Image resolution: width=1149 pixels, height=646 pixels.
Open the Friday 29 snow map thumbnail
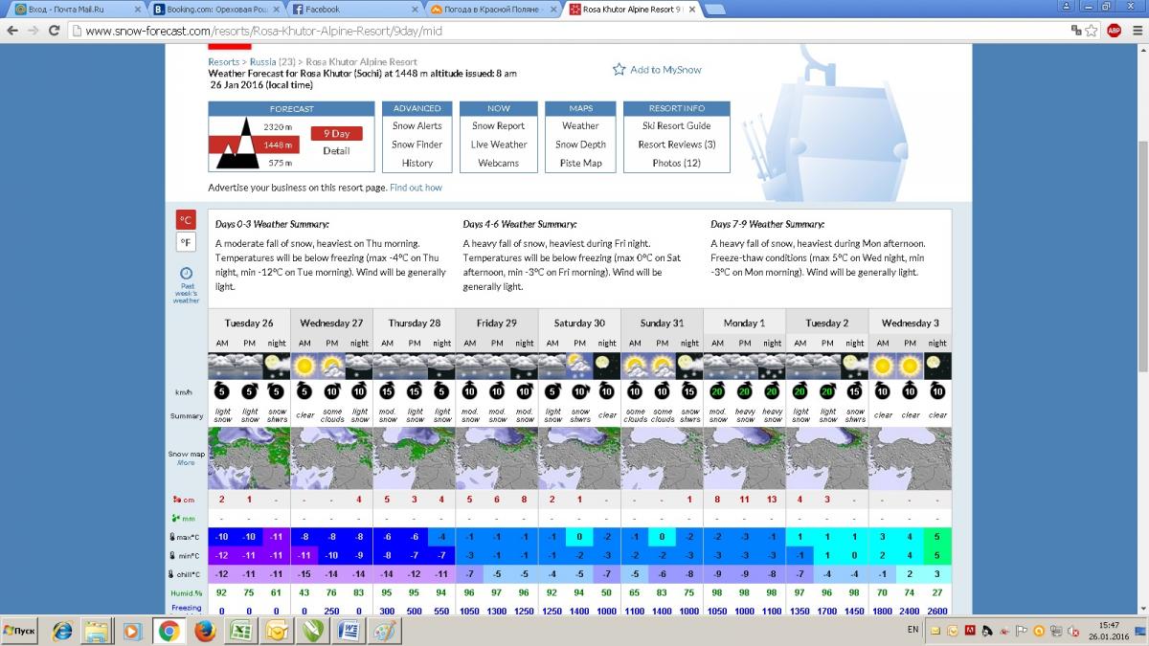pos(497,458)
